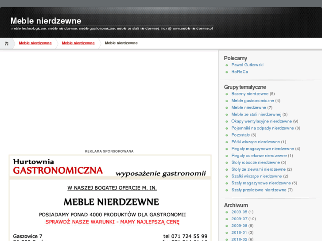Click the Meble nierdzewne site title

point(46,21)
